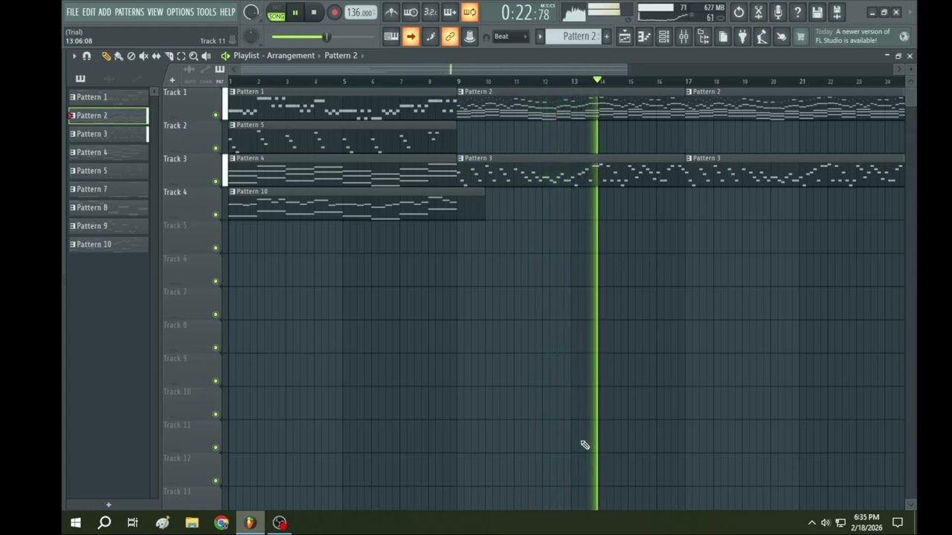The height and width of the screenshot is (535, 952).
Task: Toggle the 3-2-1 countdown before recording
Action: click(430, 12)
